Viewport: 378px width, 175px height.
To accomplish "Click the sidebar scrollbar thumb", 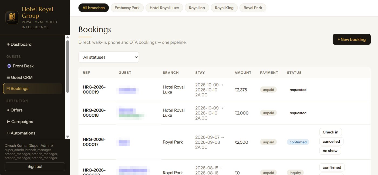I will (x=68, y=66).
